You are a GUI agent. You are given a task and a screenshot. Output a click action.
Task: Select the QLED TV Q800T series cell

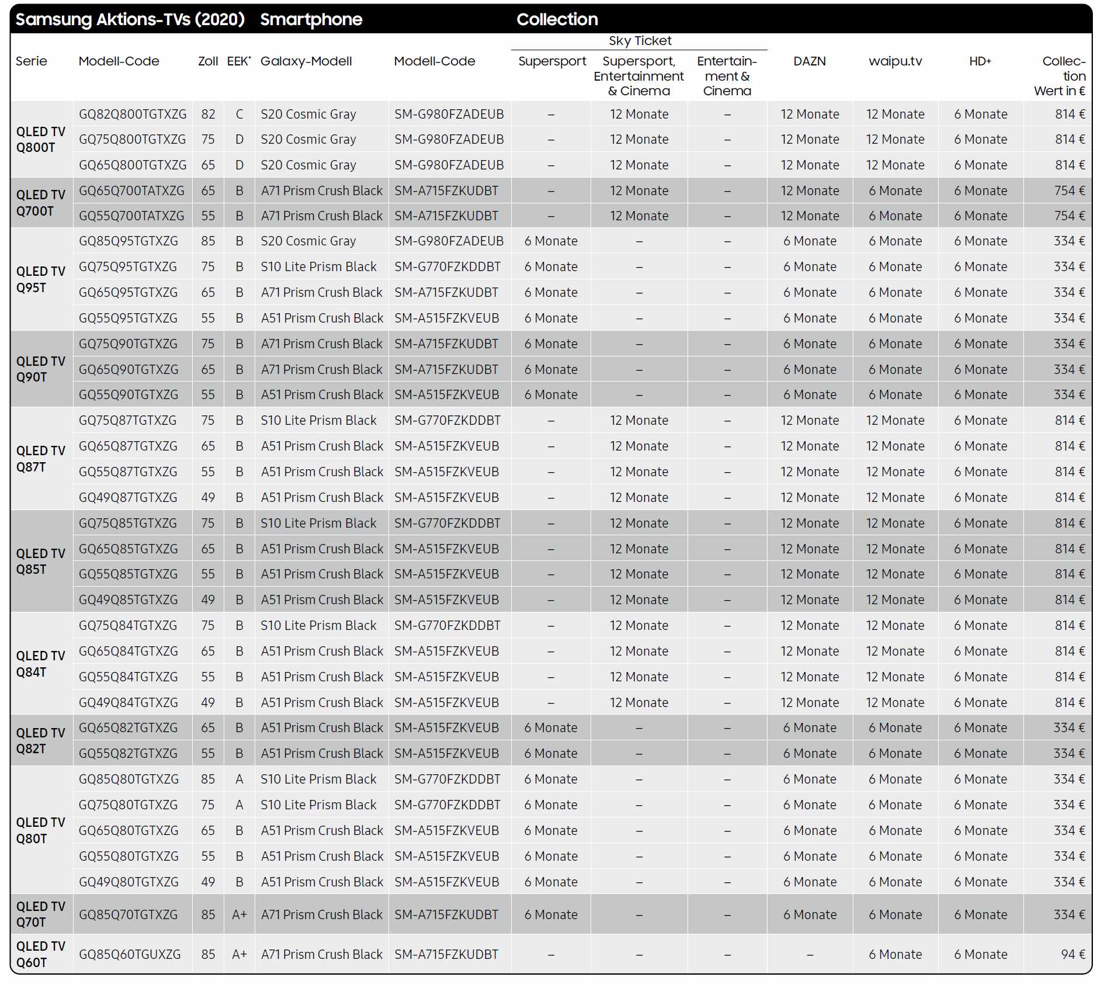[40, 140]
